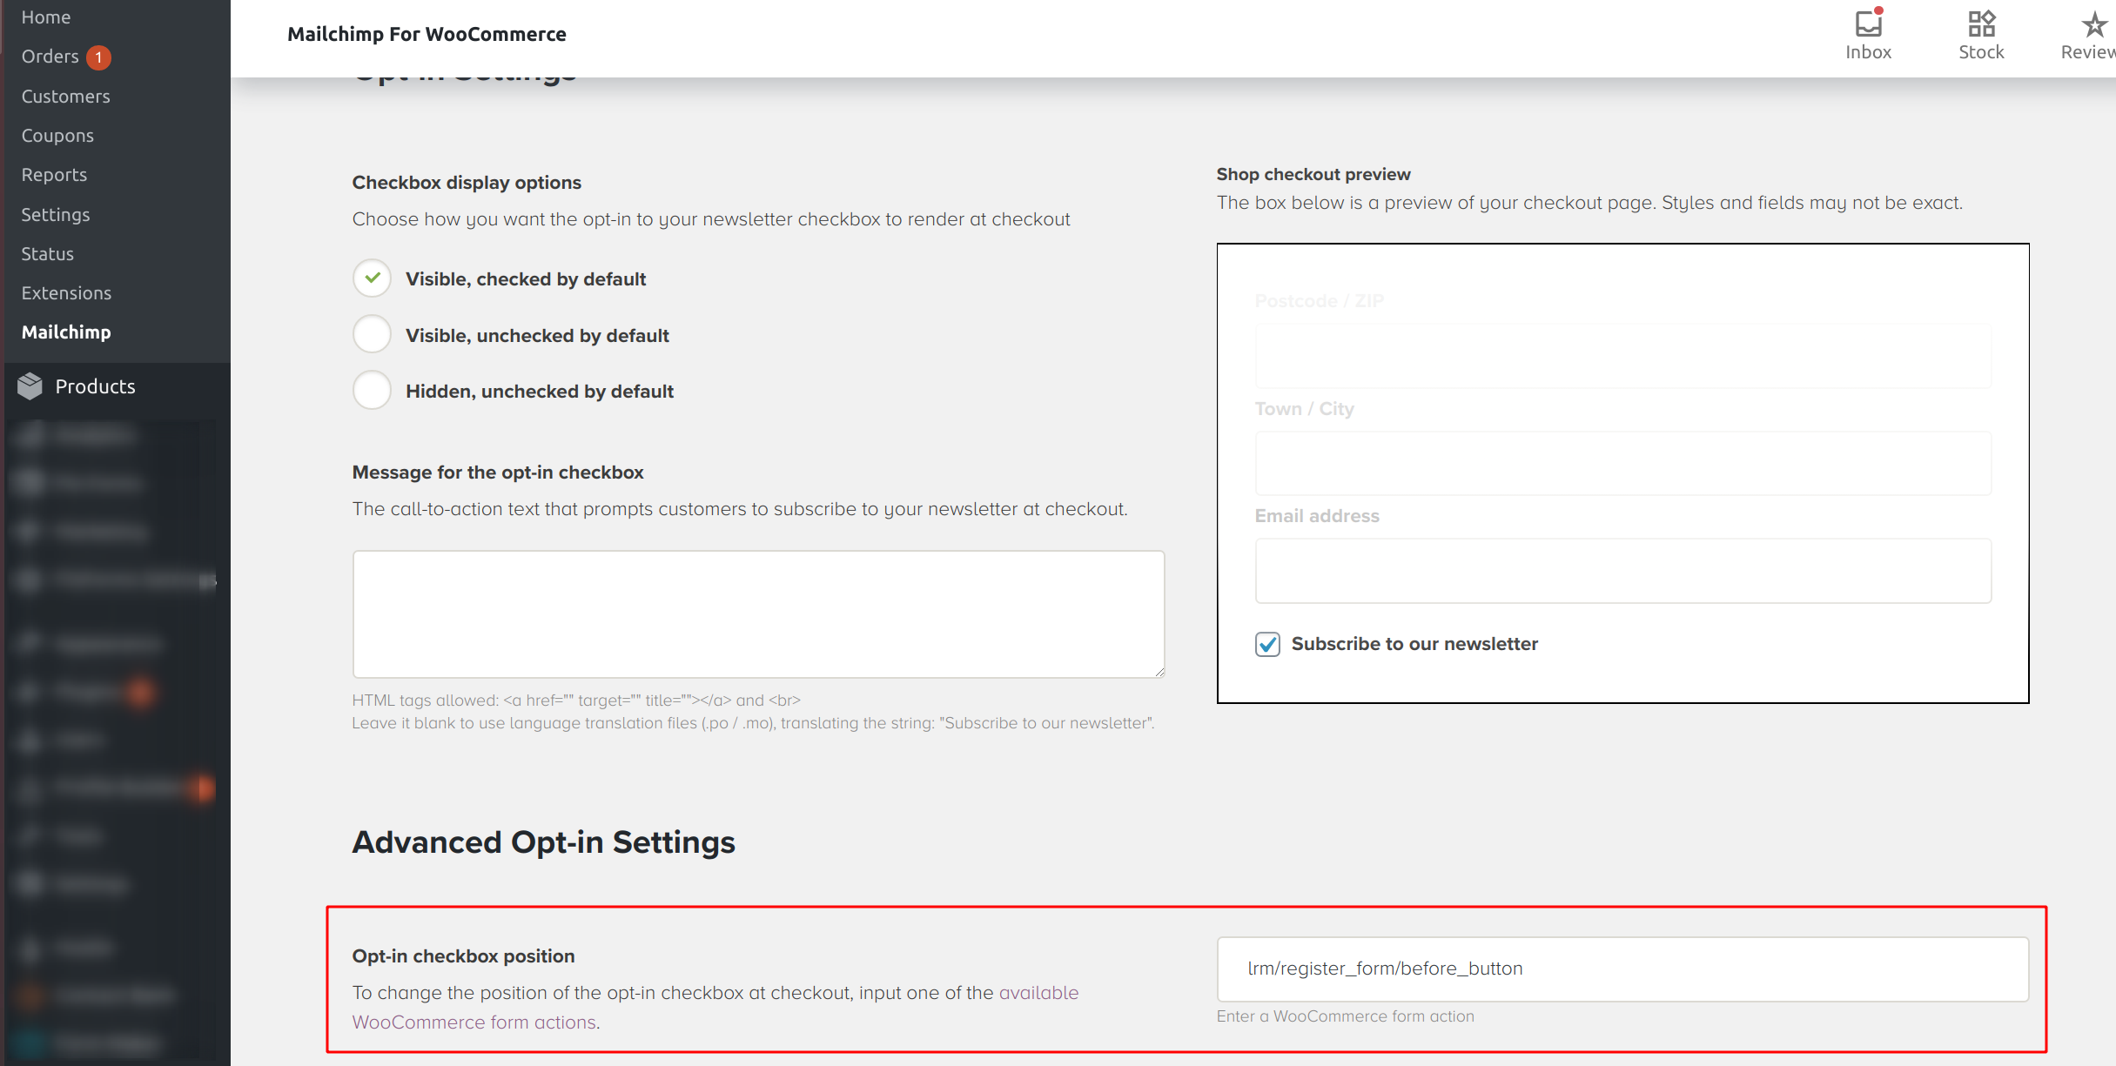Select "Visible, checked by default" option
2116x1066 pixels.
(372, 278)
